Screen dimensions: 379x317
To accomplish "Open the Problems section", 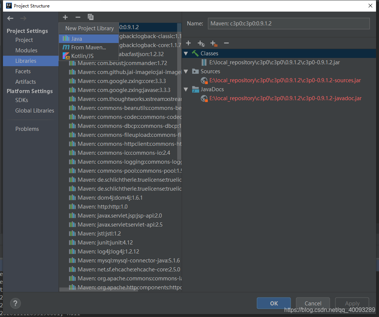I will pos(27,129).
